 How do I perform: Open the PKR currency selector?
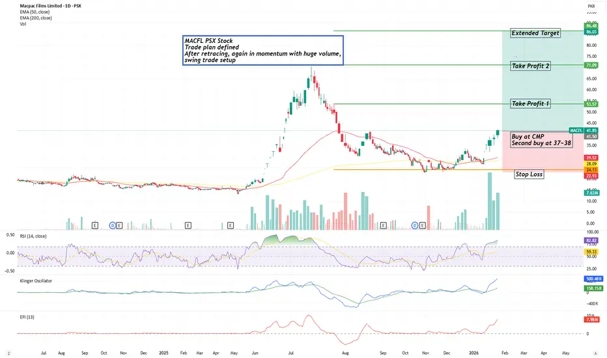pyautogui.click(x=591, y=7)
